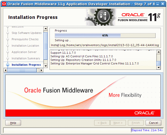
Task: Select the Skip Software Updates step
Action: tap(26, 33)
